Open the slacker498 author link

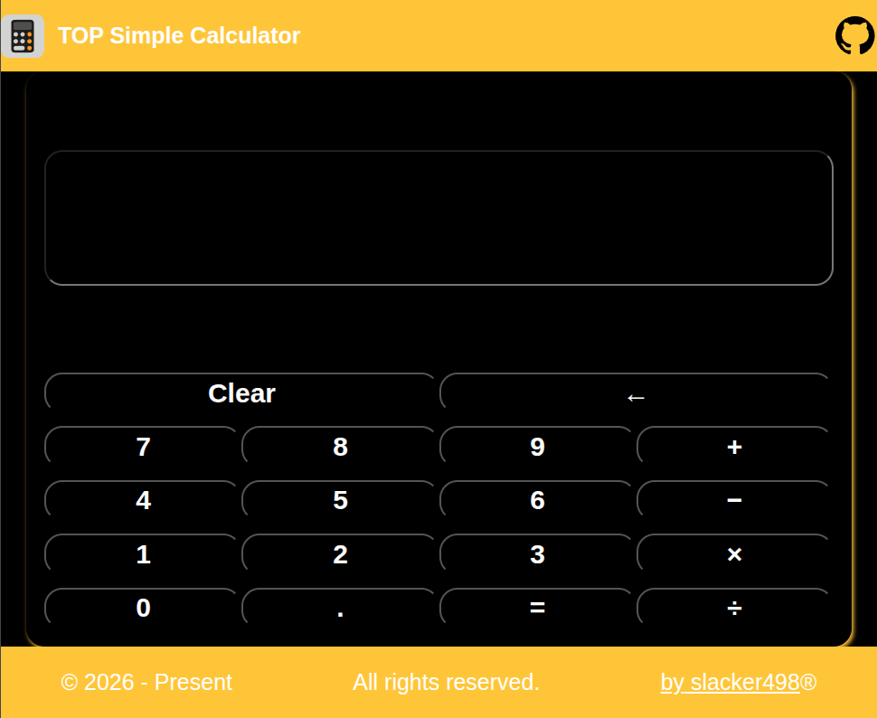[730, 682]
